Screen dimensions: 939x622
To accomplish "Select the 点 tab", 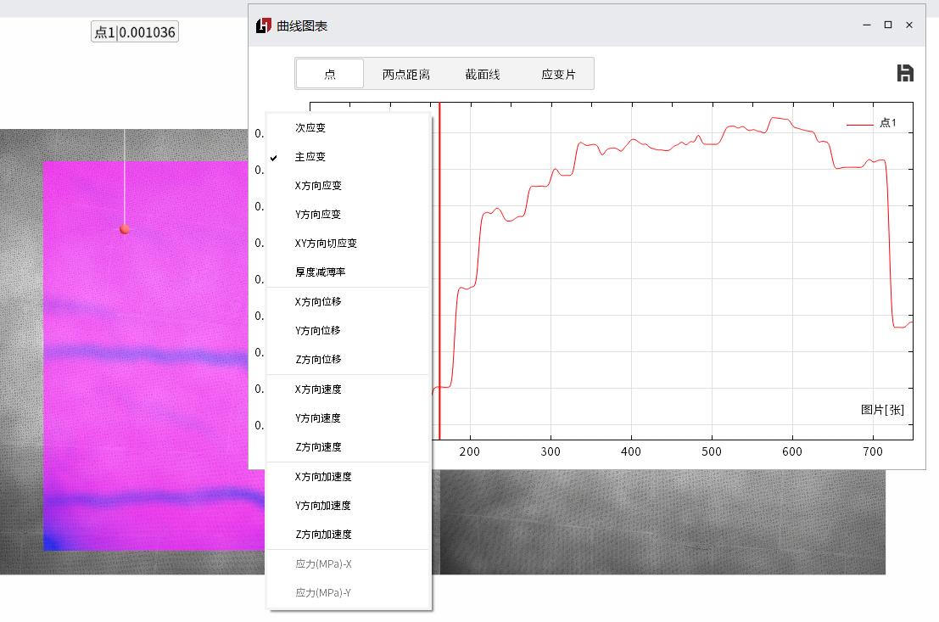I will (330, 75).
